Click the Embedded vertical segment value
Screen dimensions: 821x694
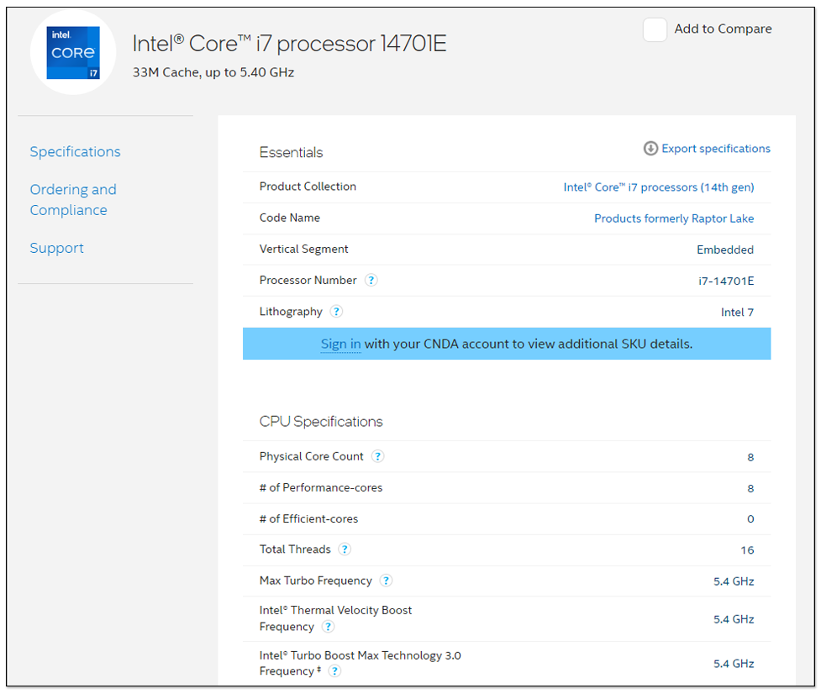pyautogui.click(x=725, y=250)
